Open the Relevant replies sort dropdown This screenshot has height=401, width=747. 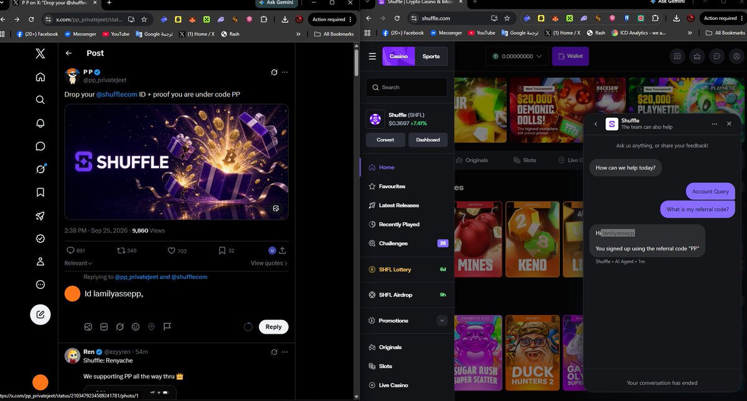78,263
